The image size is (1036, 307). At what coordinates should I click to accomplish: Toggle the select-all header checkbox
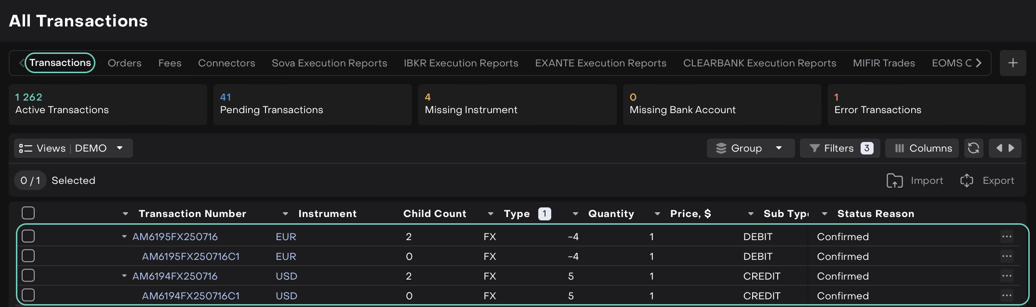(28, 213)
